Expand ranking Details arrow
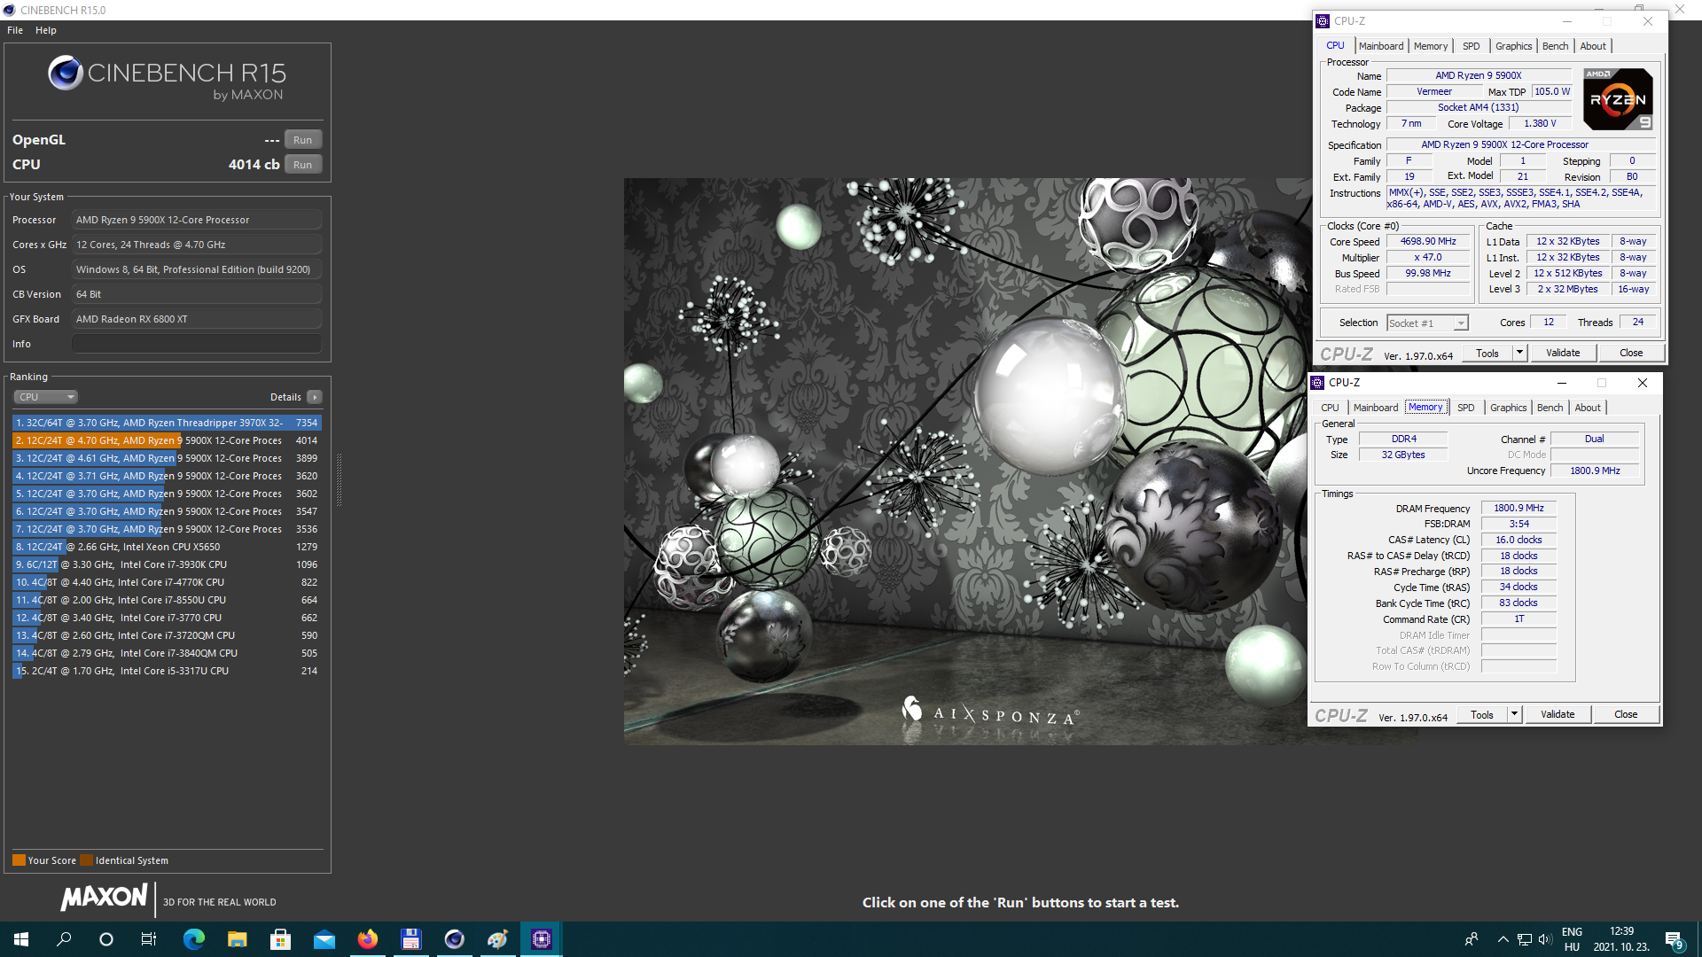 (315, 397)
